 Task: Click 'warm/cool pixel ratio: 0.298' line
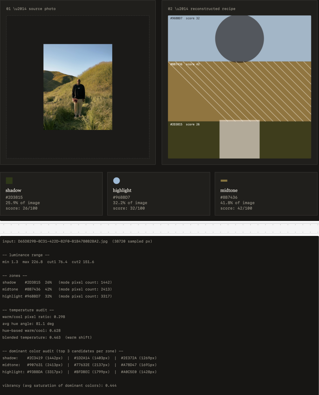tap(34, 317)
